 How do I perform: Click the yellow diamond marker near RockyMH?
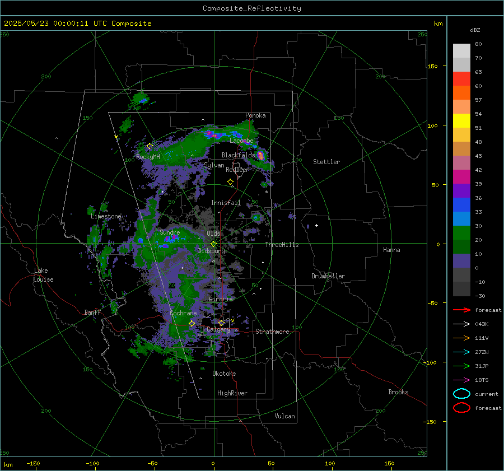point(150,146)
